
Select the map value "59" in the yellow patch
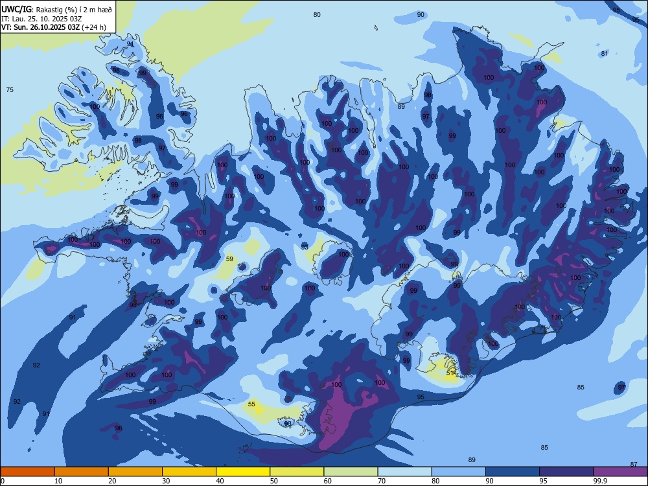[229, 259]
